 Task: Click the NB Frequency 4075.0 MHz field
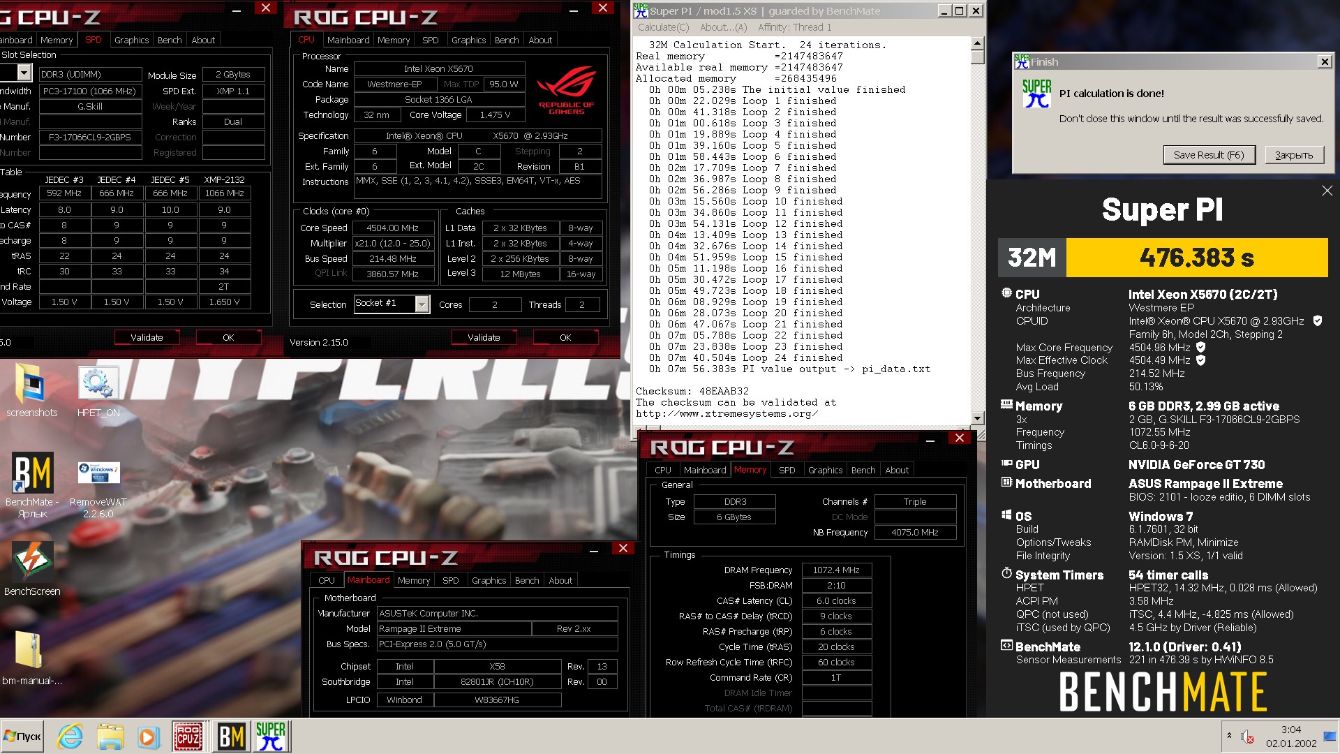(x=915, y=532)
